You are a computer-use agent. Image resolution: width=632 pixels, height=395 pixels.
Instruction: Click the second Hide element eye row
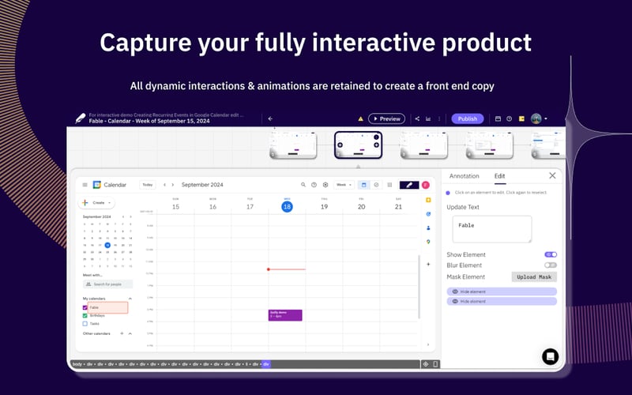click(502, 301)
